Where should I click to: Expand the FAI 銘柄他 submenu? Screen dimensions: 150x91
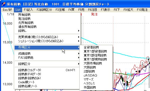47,58
